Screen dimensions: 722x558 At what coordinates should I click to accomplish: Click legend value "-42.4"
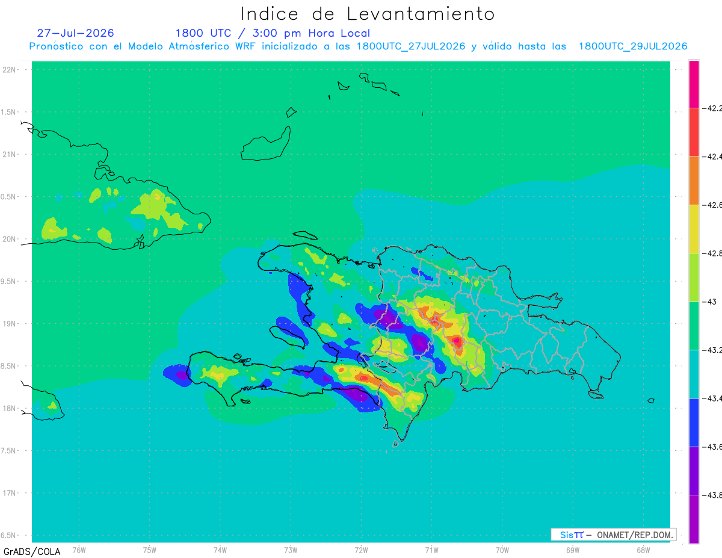712,157
